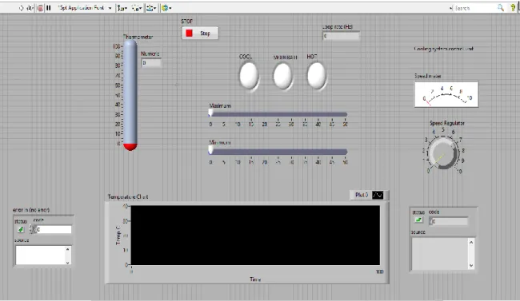The height and width of the screenshot is (301, 520).
Task: Click the source text box in error in
Action: point(40,255)
